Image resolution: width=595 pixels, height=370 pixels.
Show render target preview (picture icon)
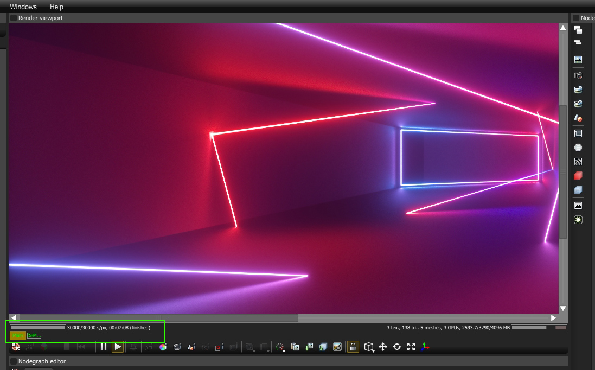click(578, 60)
